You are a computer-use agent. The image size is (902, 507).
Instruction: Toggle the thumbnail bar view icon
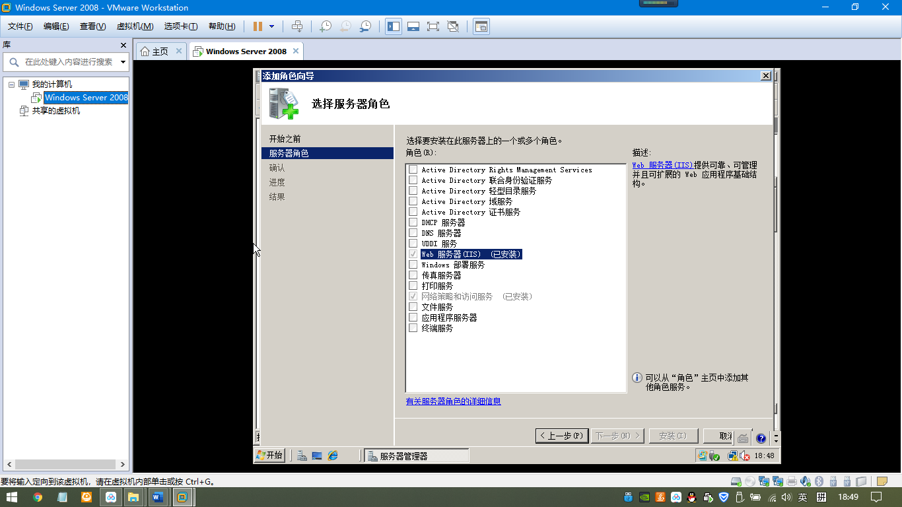[413, 26]
